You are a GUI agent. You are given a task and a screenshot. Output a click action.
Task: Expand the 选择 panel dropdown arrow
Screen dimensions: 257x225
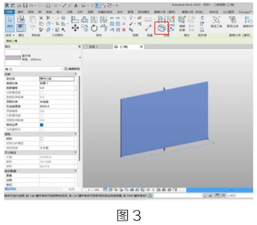[x=14, y=35]
